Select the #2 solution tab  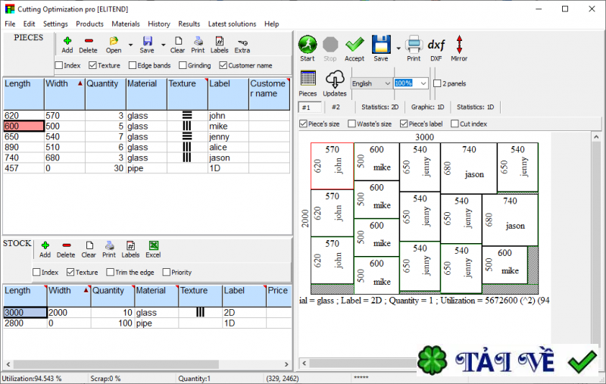click(335, 108)
